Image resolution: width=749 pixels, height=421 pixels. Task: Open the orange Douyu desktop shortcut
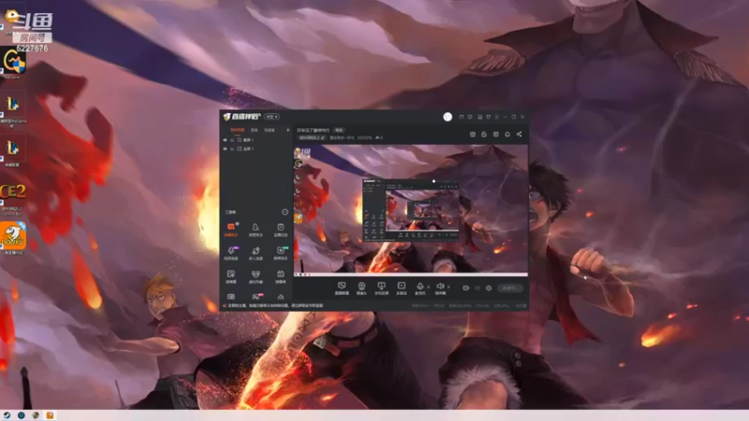click(x=13, y=238)
